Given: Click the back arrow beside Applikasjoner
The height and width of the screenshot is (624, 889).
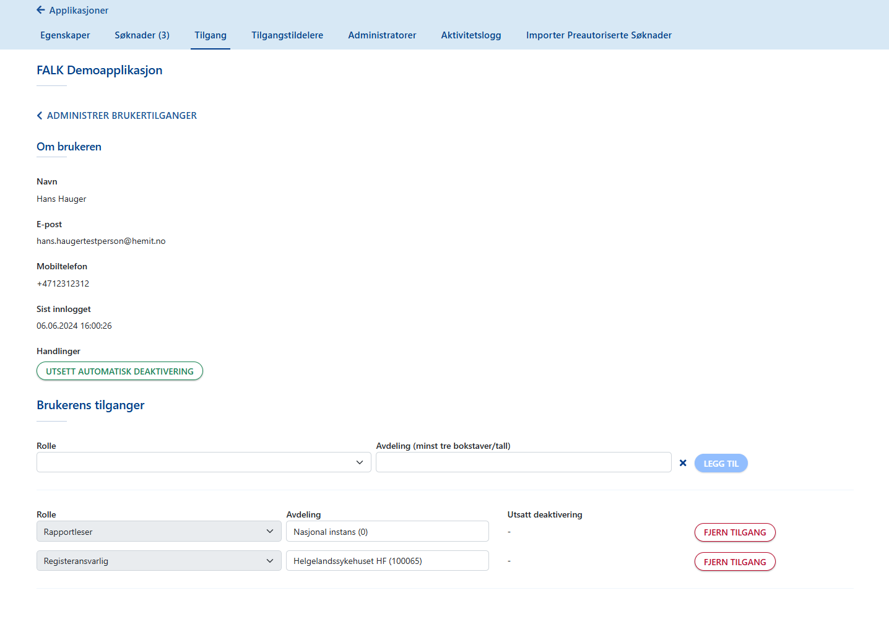Looking at the screenshot, I should pos(41,10).
